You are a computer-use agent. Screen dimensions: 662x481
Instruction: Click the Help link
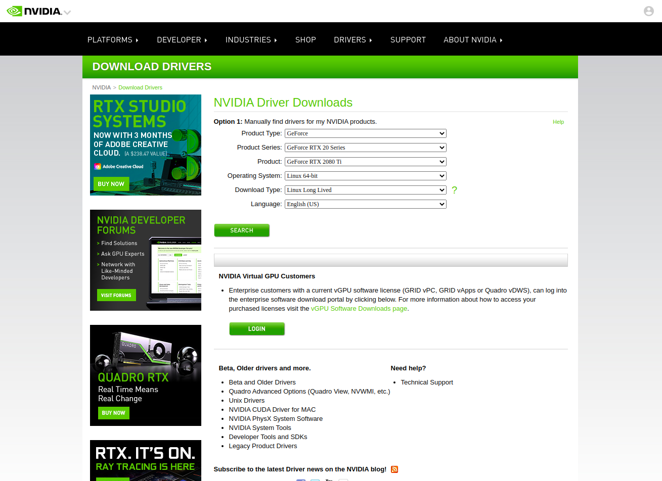coord(558,122)
